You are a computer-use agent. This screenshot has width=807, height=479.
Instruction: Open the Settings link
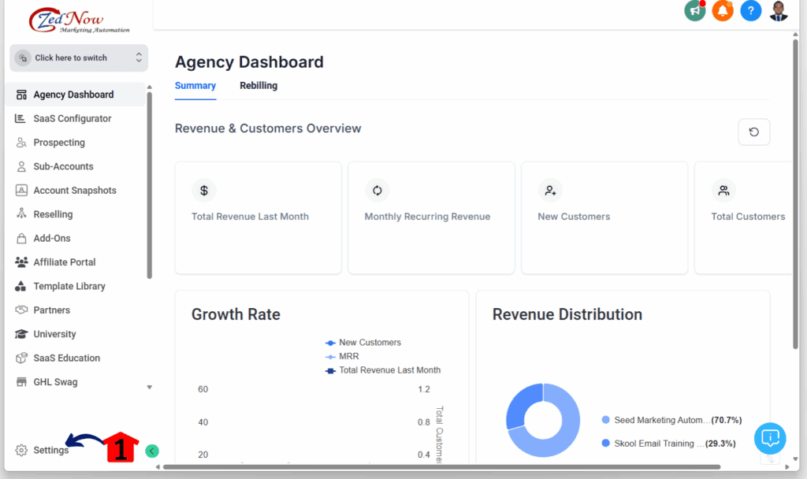tap(50, 450)
